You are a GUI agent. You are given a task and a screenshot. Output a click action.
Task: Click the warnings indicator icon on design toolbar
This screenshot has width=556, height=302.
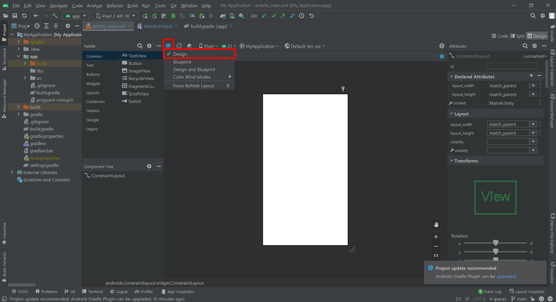point(442,46)
